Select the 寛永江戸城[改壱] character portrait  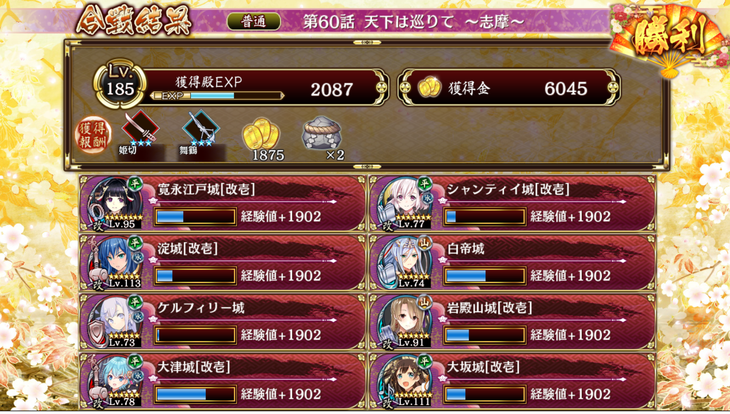[115, 203]
